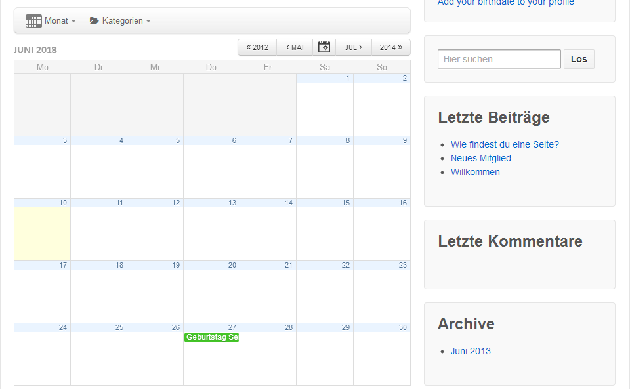Jump forward to year 2014

[x=391, y=47]
